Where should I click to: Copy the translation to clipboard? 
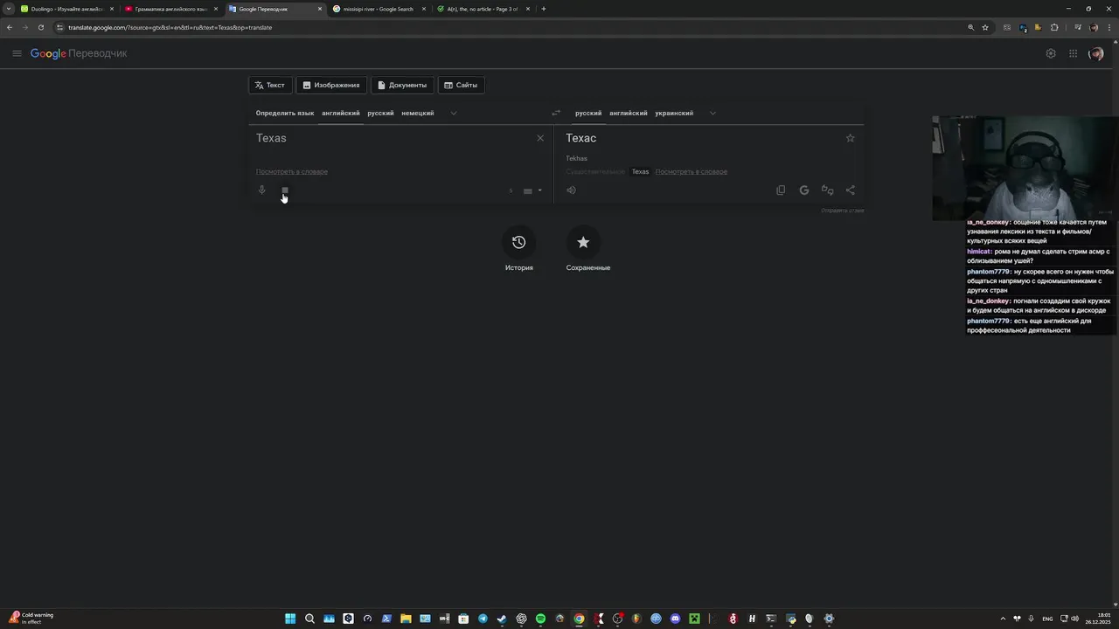[781, 190]
